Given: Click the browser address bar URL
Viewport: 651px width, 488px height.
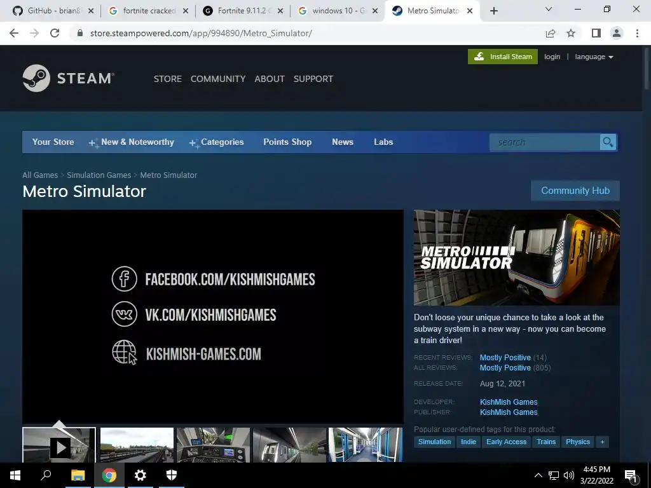Looking at the screenshot, I should 201,33.
